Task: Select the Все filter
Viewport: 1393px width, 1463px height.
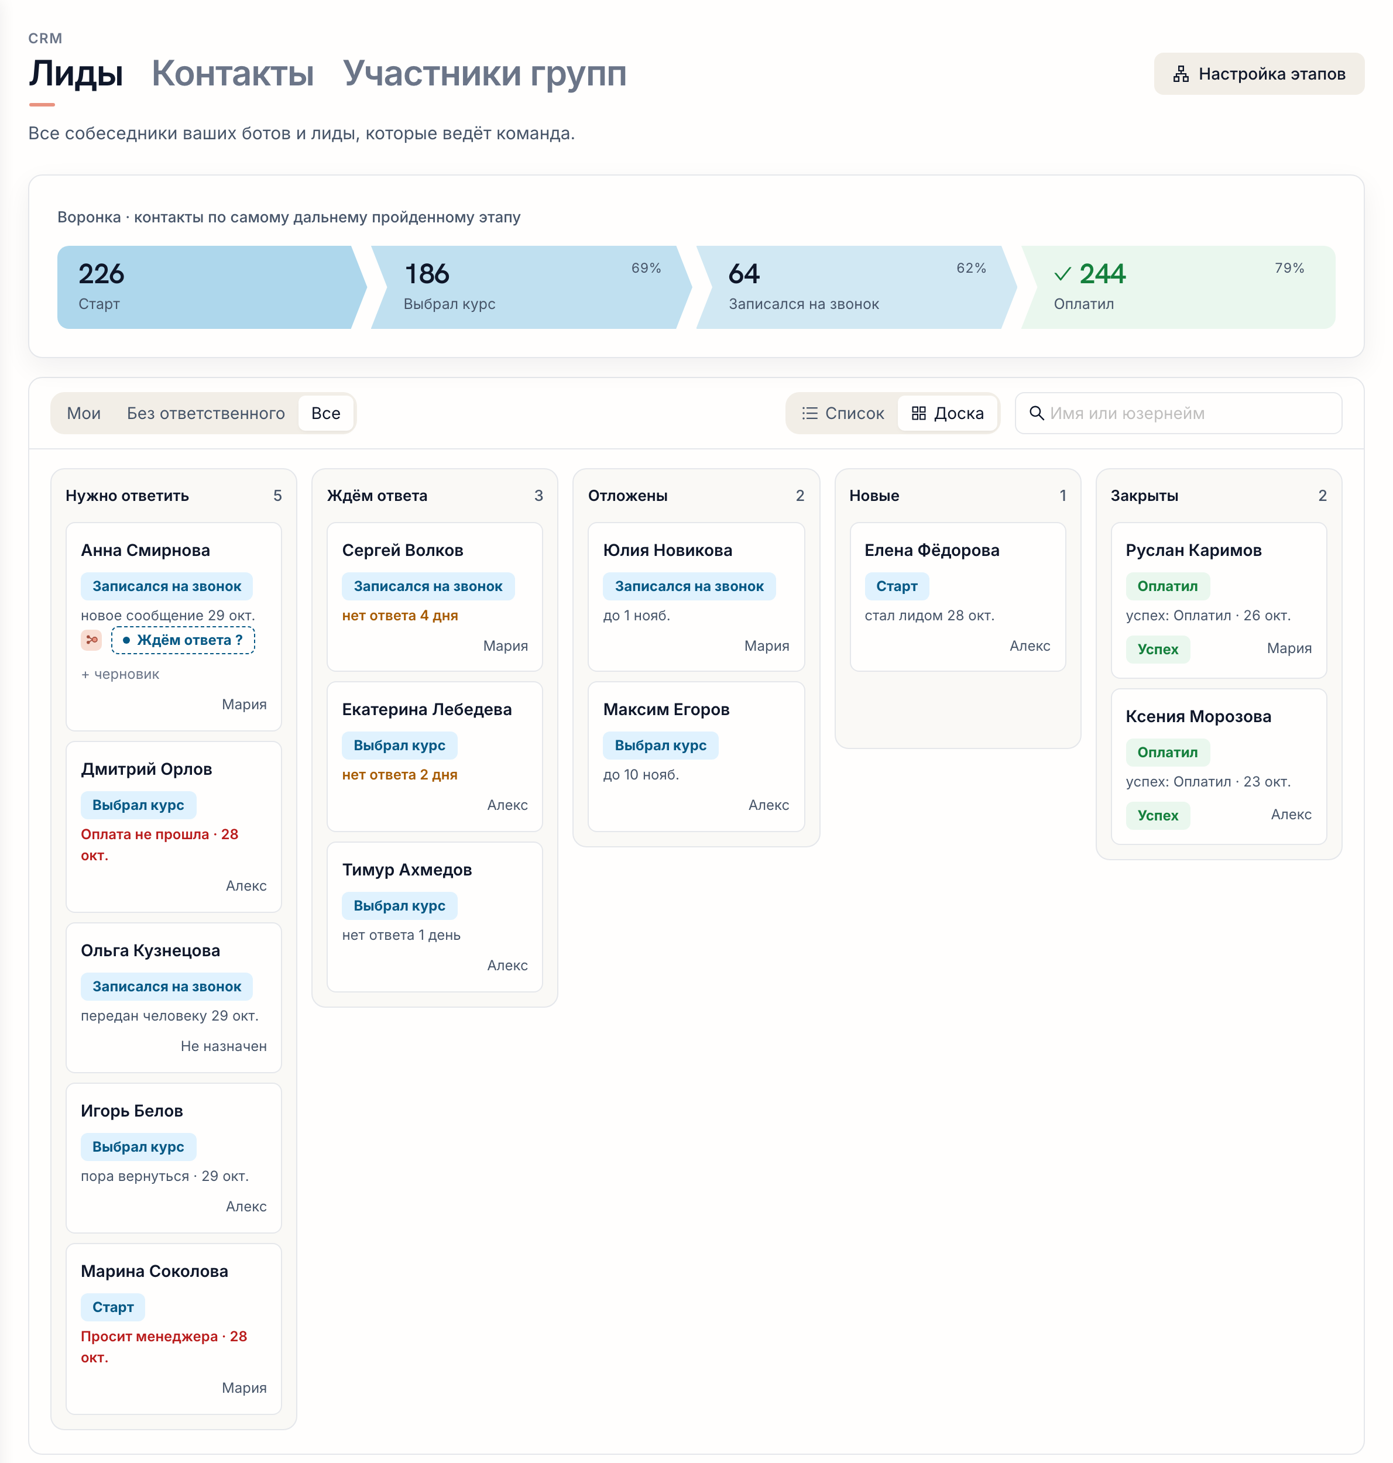Action: (x=326, y=413)
